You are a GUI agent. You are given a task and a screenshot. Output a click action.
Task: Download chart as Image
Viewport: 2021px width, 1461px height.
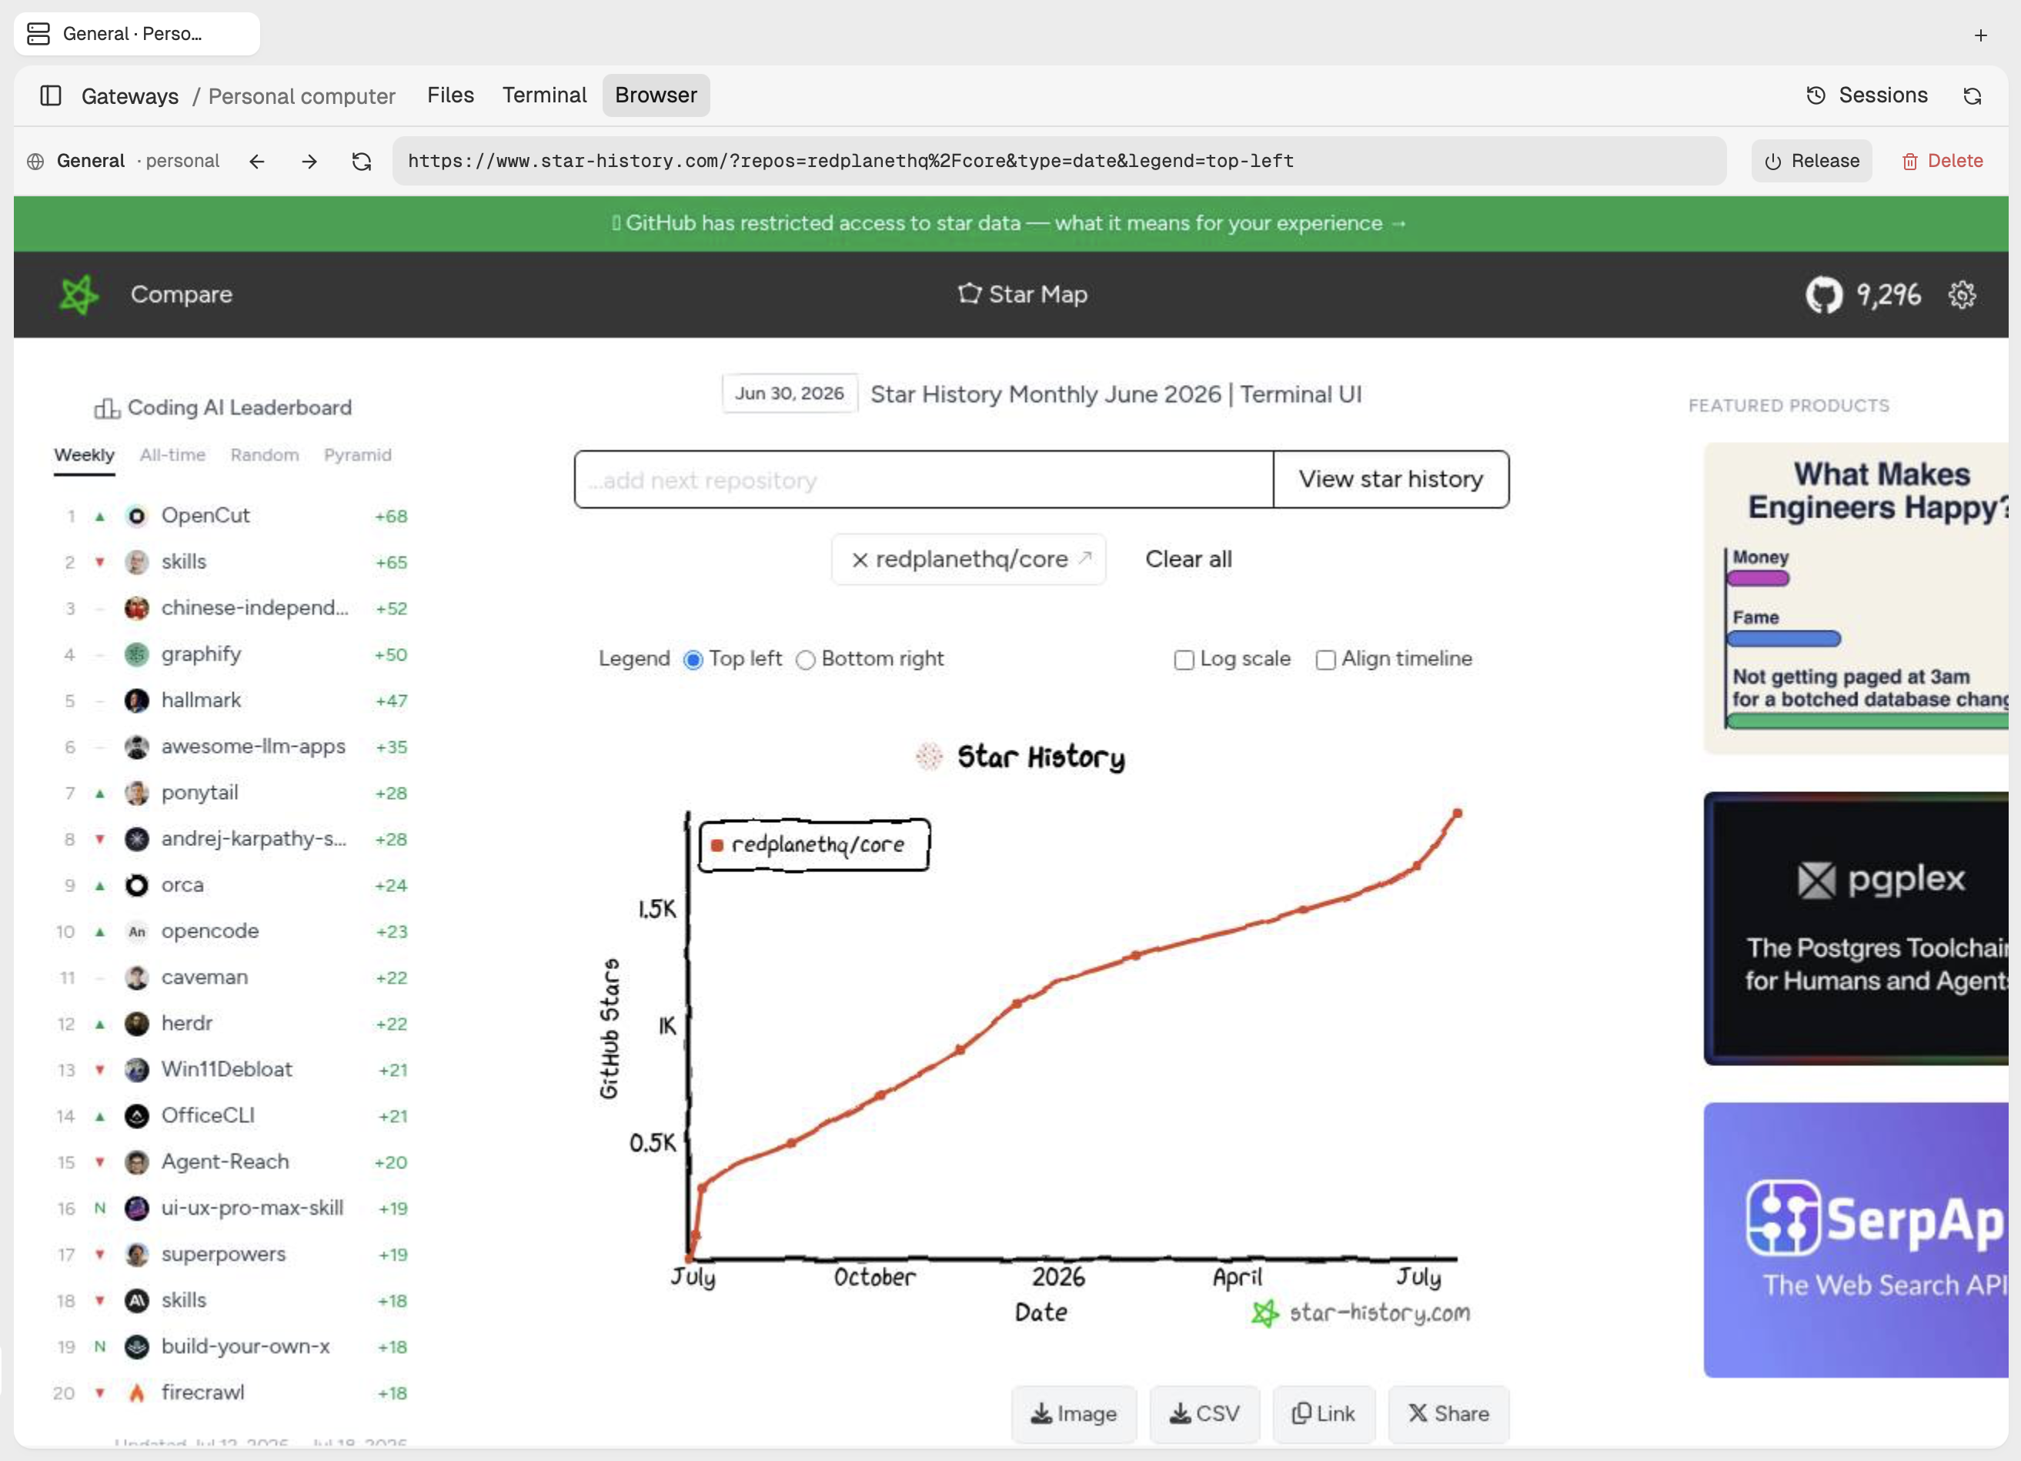(1073, 1414)
